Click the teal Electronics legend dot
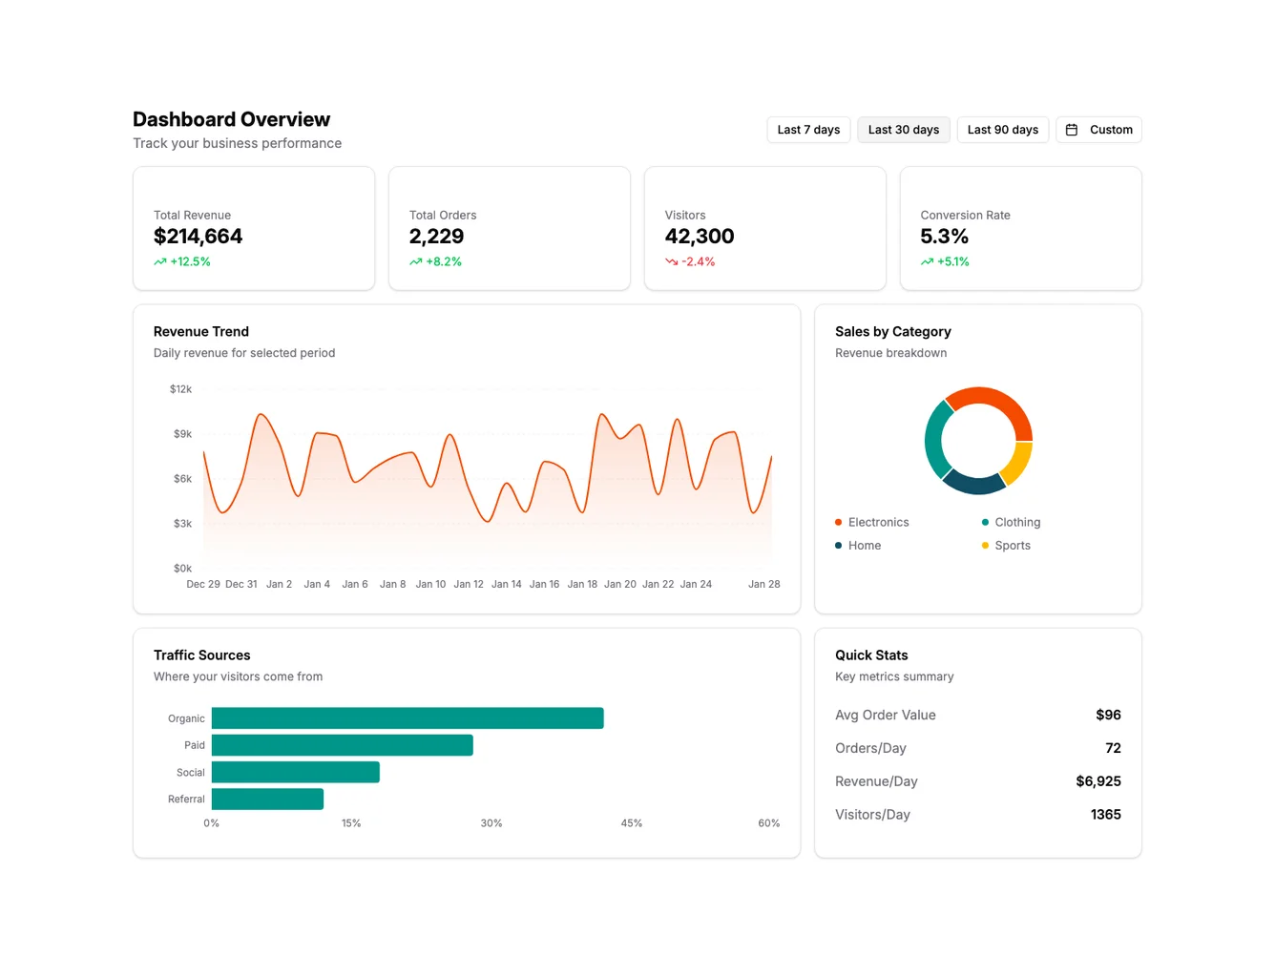Image resolution: width=1275 pixels, height=956 pixels. [838, 522]
